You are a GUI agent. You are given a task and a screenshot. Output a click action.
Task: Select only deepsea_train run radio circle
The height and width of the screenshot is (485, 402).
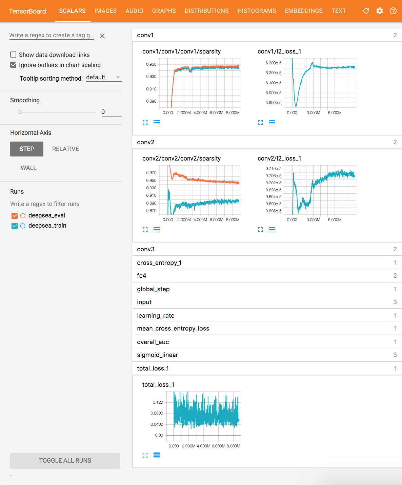(23, 226)
